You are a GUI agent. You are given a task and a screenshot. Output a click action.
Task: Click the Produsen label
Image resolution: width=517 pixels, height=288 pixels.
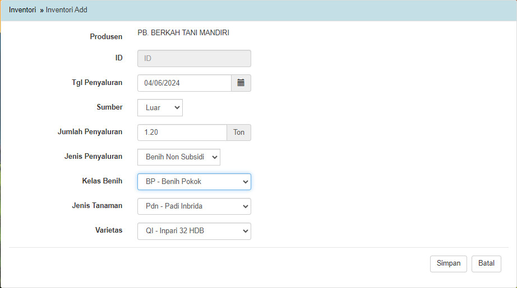point(106,36)
